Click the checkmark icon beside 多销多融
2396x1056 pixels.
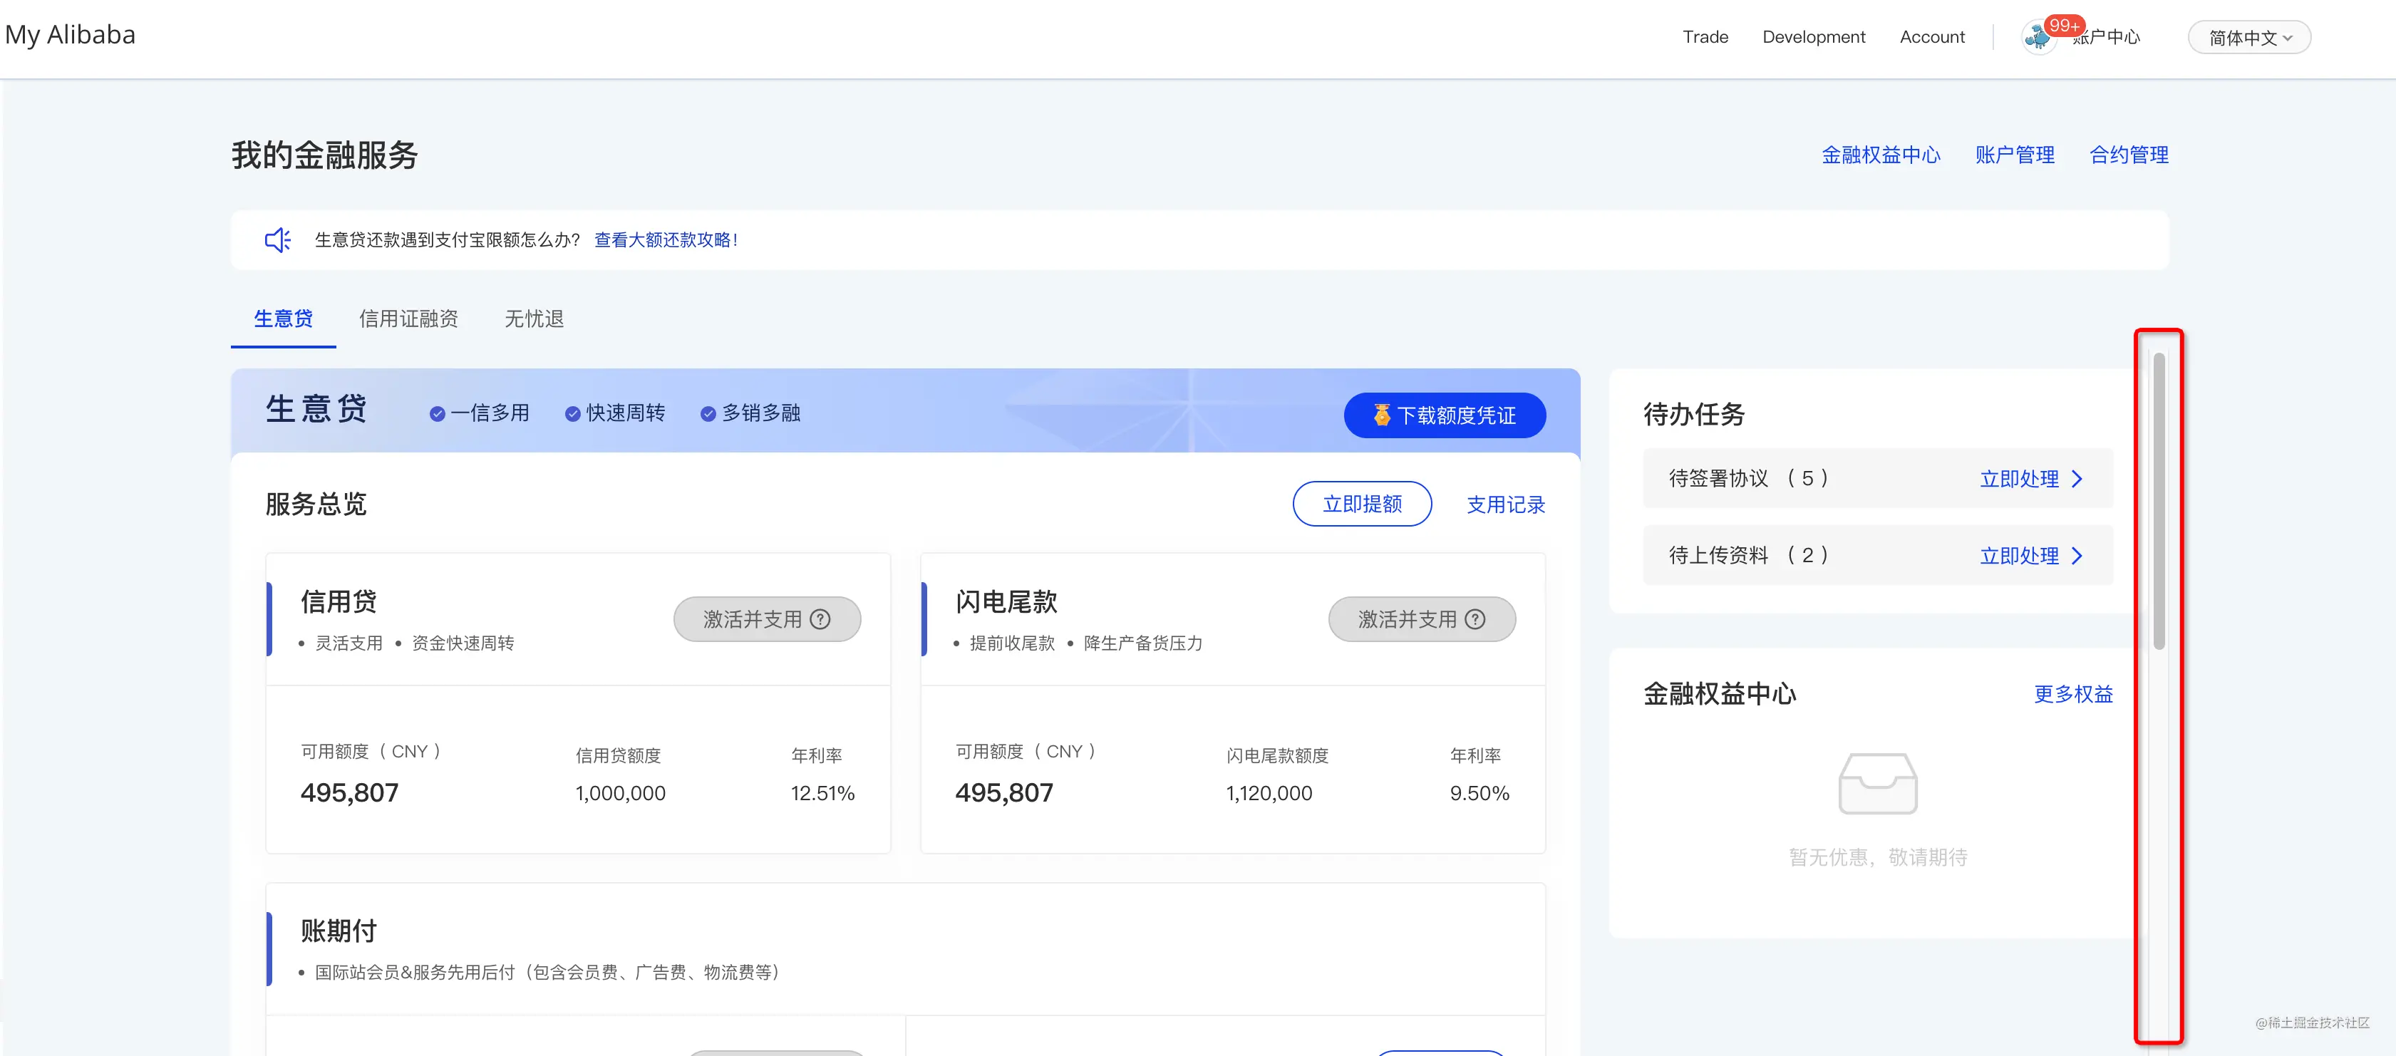(x=708, y=414)
